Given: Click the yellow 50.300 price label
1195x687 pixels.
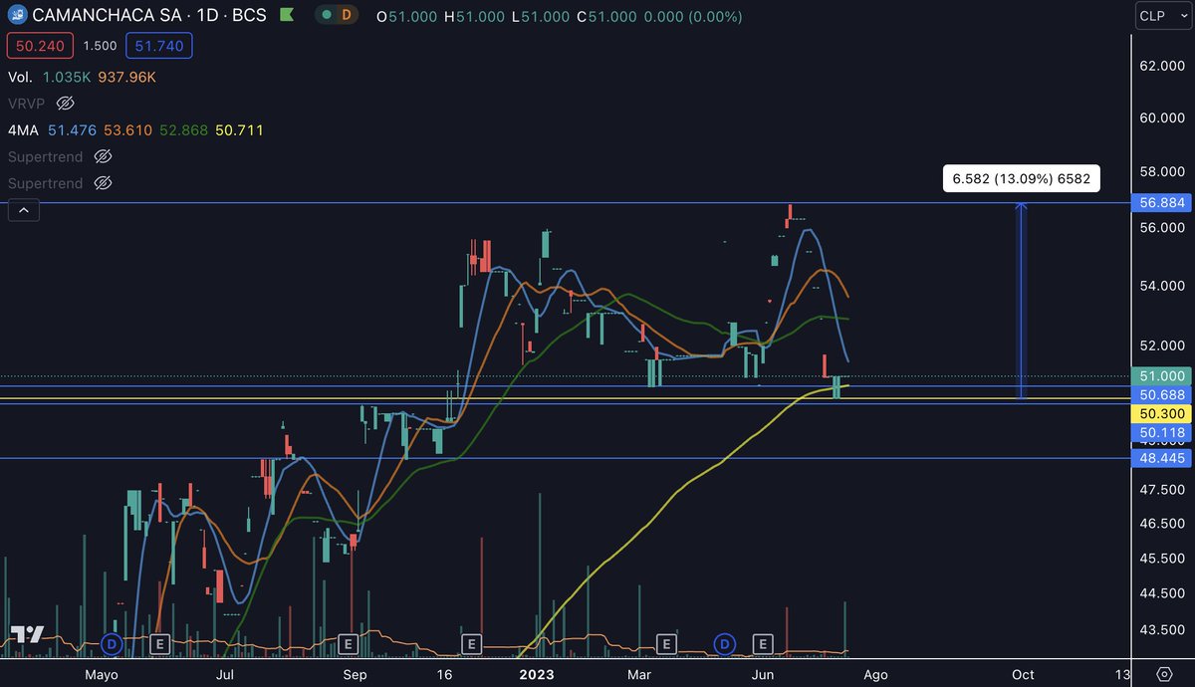Looking at the screenshot, I should click(x=1161, y=413).
